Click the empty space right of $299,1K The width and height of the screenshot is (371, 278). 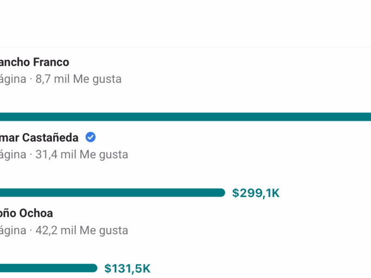(325, 193)
